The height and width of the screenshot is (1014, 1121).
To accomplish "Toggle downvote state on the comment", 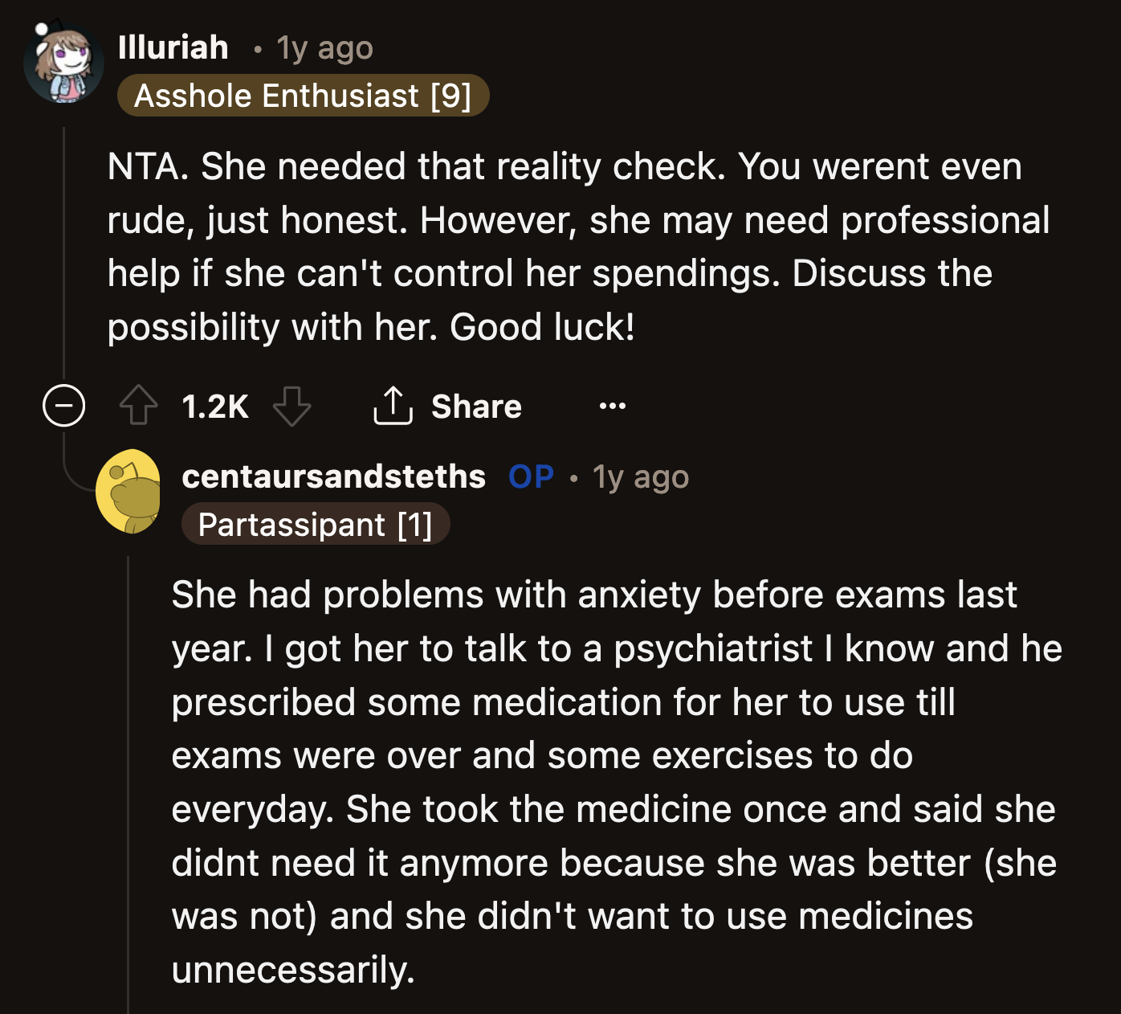I will (291, 405).
